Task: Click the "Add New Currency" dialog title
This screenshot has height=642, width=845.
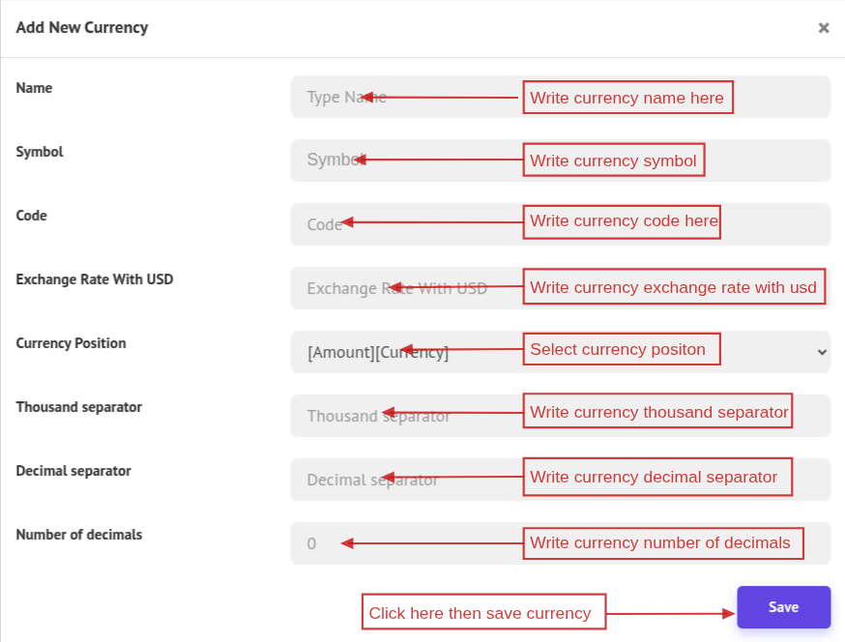Action: coord(82,27)
